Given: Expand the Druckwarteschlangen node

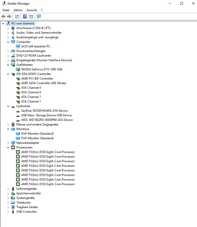Looking at the screenshot, I should 8,51.
